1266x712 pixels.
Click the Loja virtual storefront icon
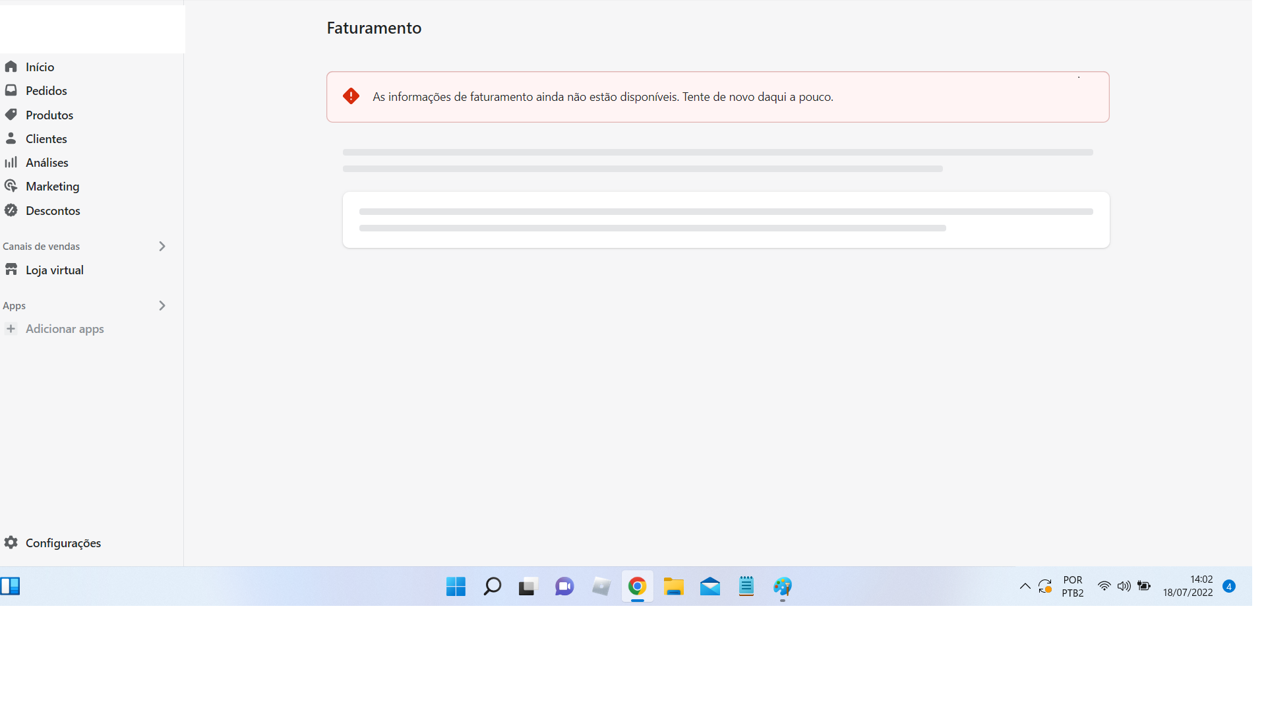tap(11, 270)
